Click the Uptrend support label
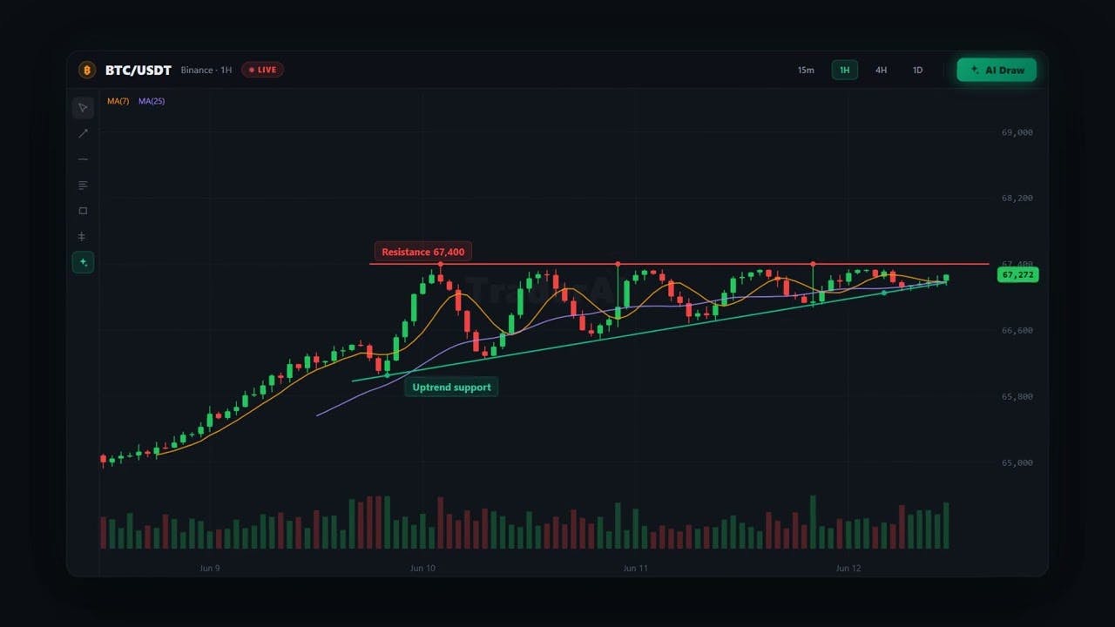The image size is (1115, 627). (x=451, y=387)
